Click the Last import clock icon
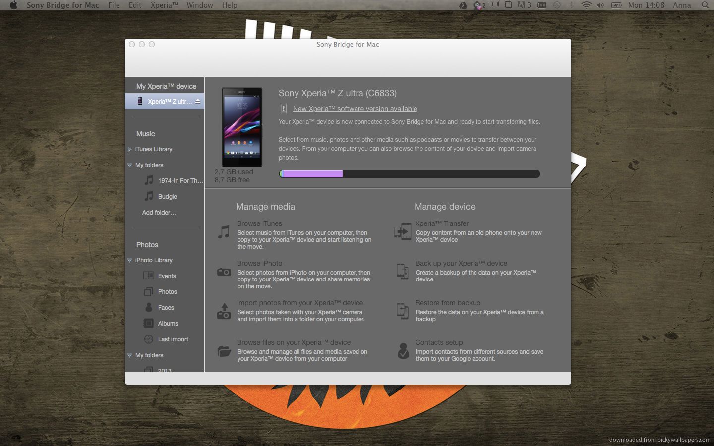This screenshot has height=446, width=714. [148, 339]
